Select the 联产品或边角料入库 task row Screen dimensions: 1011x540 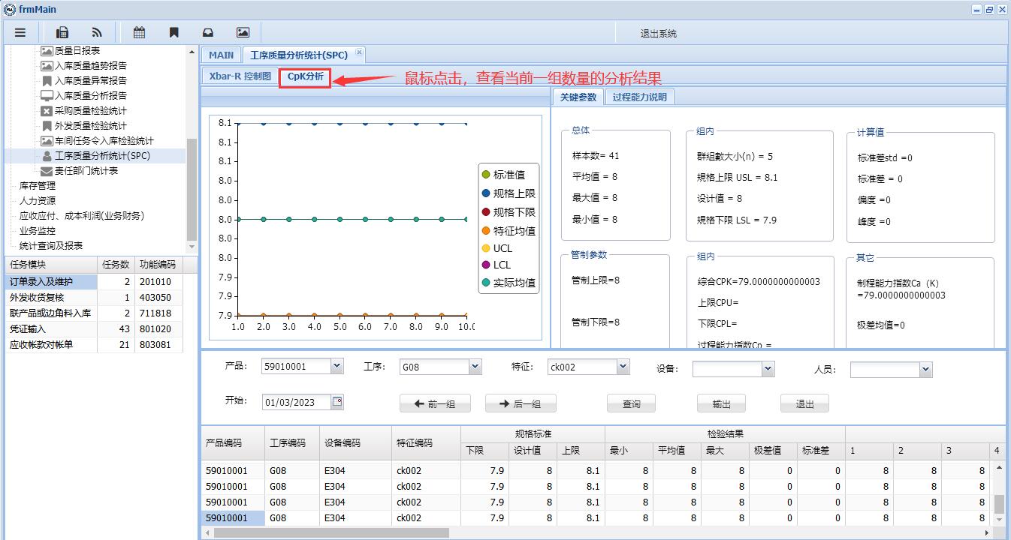click(x=94, y=313)
